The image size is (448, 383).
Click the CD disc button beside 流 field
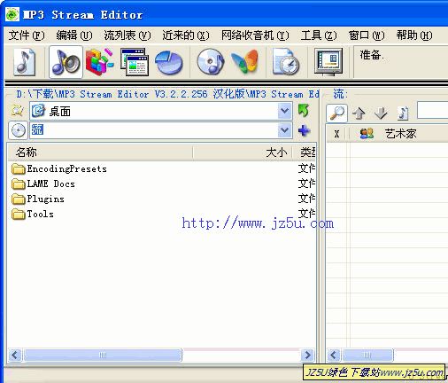click(18, 130)
